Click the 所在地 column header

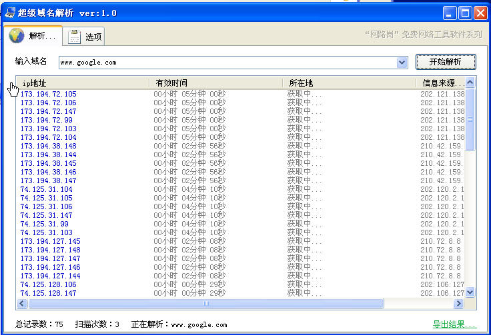(350, 83)
